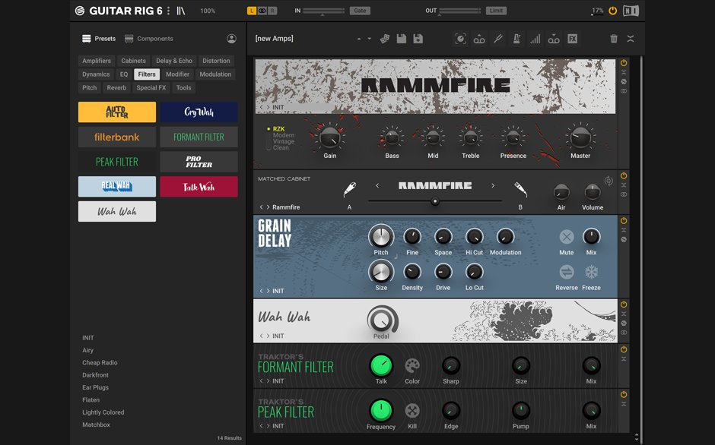
Task: Click the Color palette icon in Formant Filter
Action: click(x=412, y=366)
